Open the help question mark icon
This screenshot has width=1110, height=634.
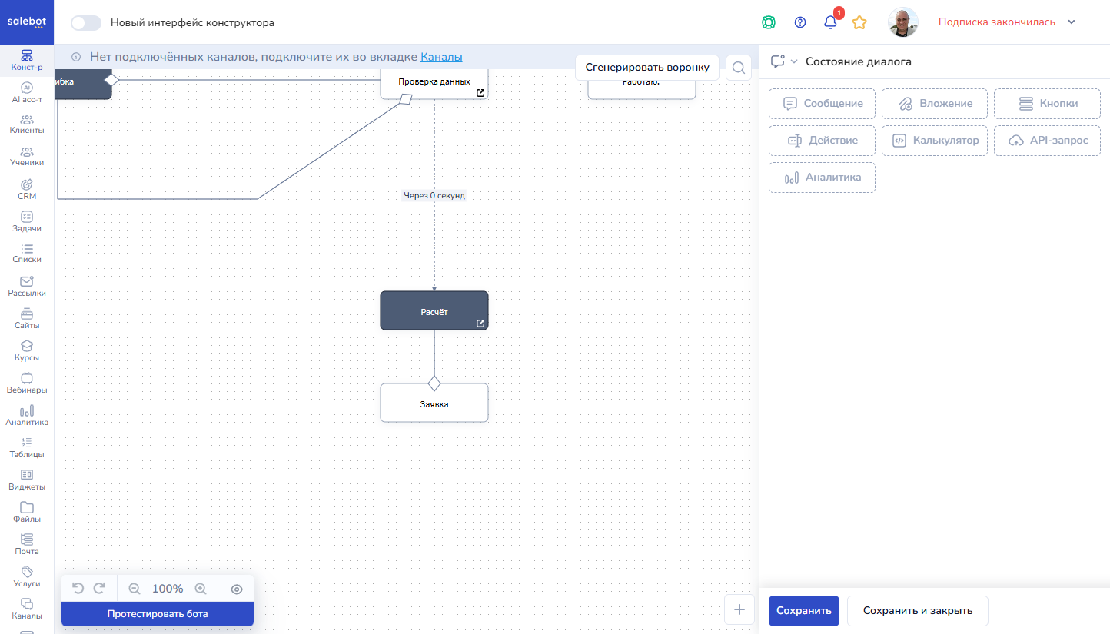click(800, 22)
